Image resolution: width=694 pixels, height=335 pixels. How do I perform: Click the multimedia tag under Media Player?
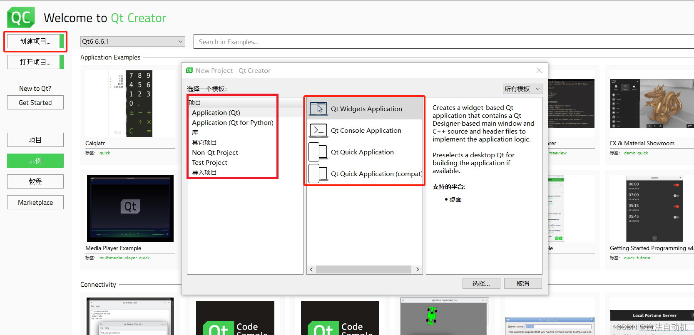point(111,258)
